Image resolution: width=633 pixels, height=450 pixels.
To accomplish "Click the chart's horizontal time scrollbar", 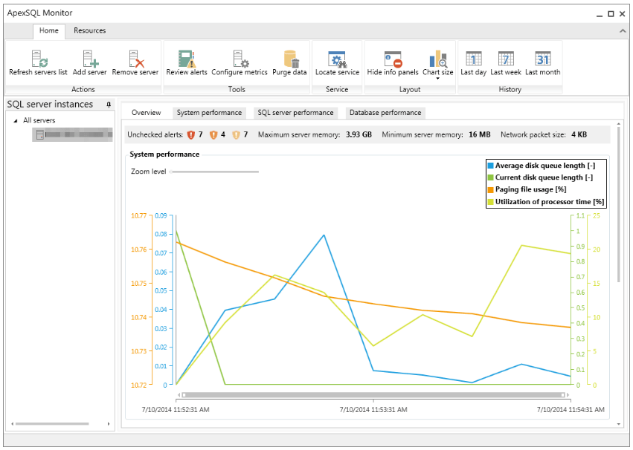I will pyautogui.click(x=373, y=395).
